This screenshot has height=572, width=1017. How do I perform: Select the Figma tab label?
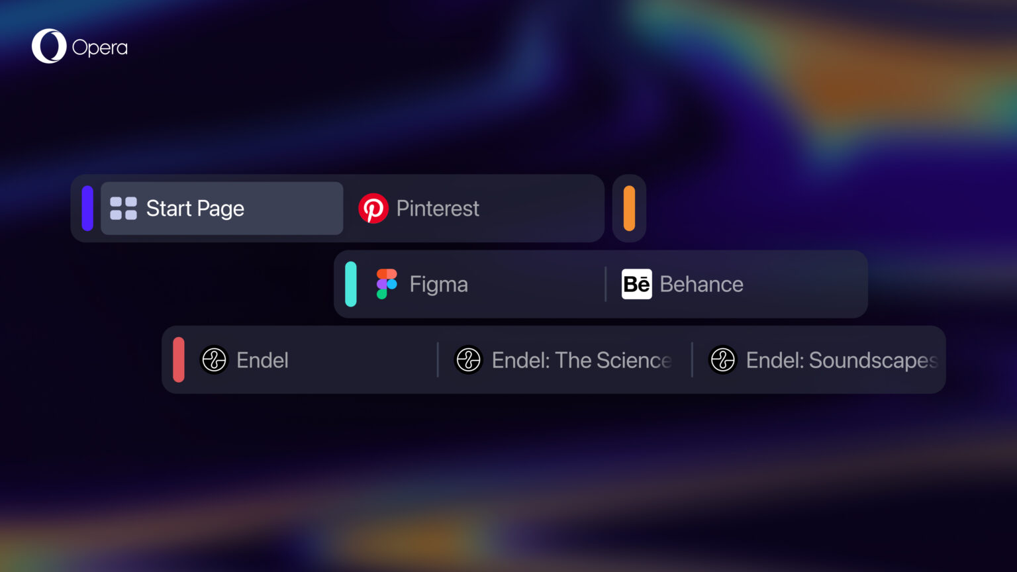click(x=439, y=284)
